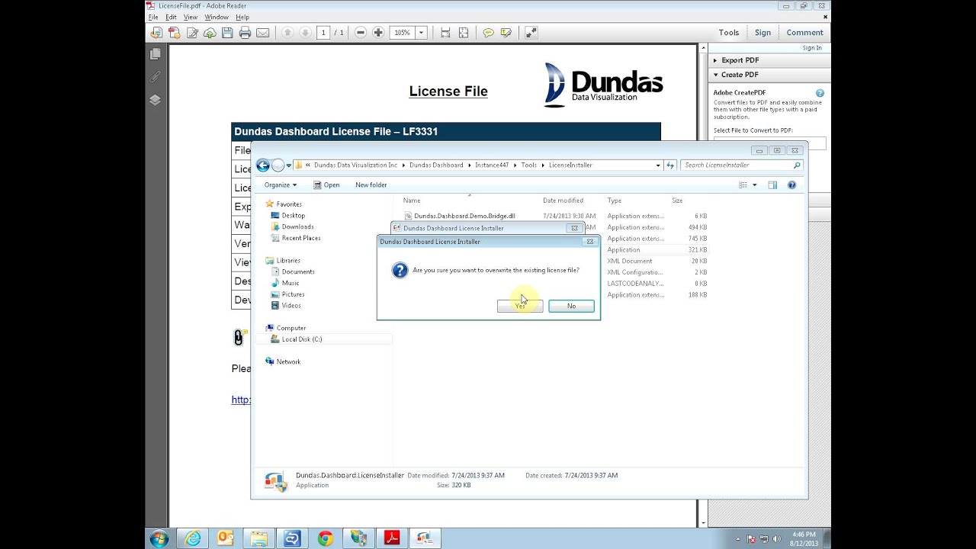
Task: Click the page number input box
Action: click(323, 33)
